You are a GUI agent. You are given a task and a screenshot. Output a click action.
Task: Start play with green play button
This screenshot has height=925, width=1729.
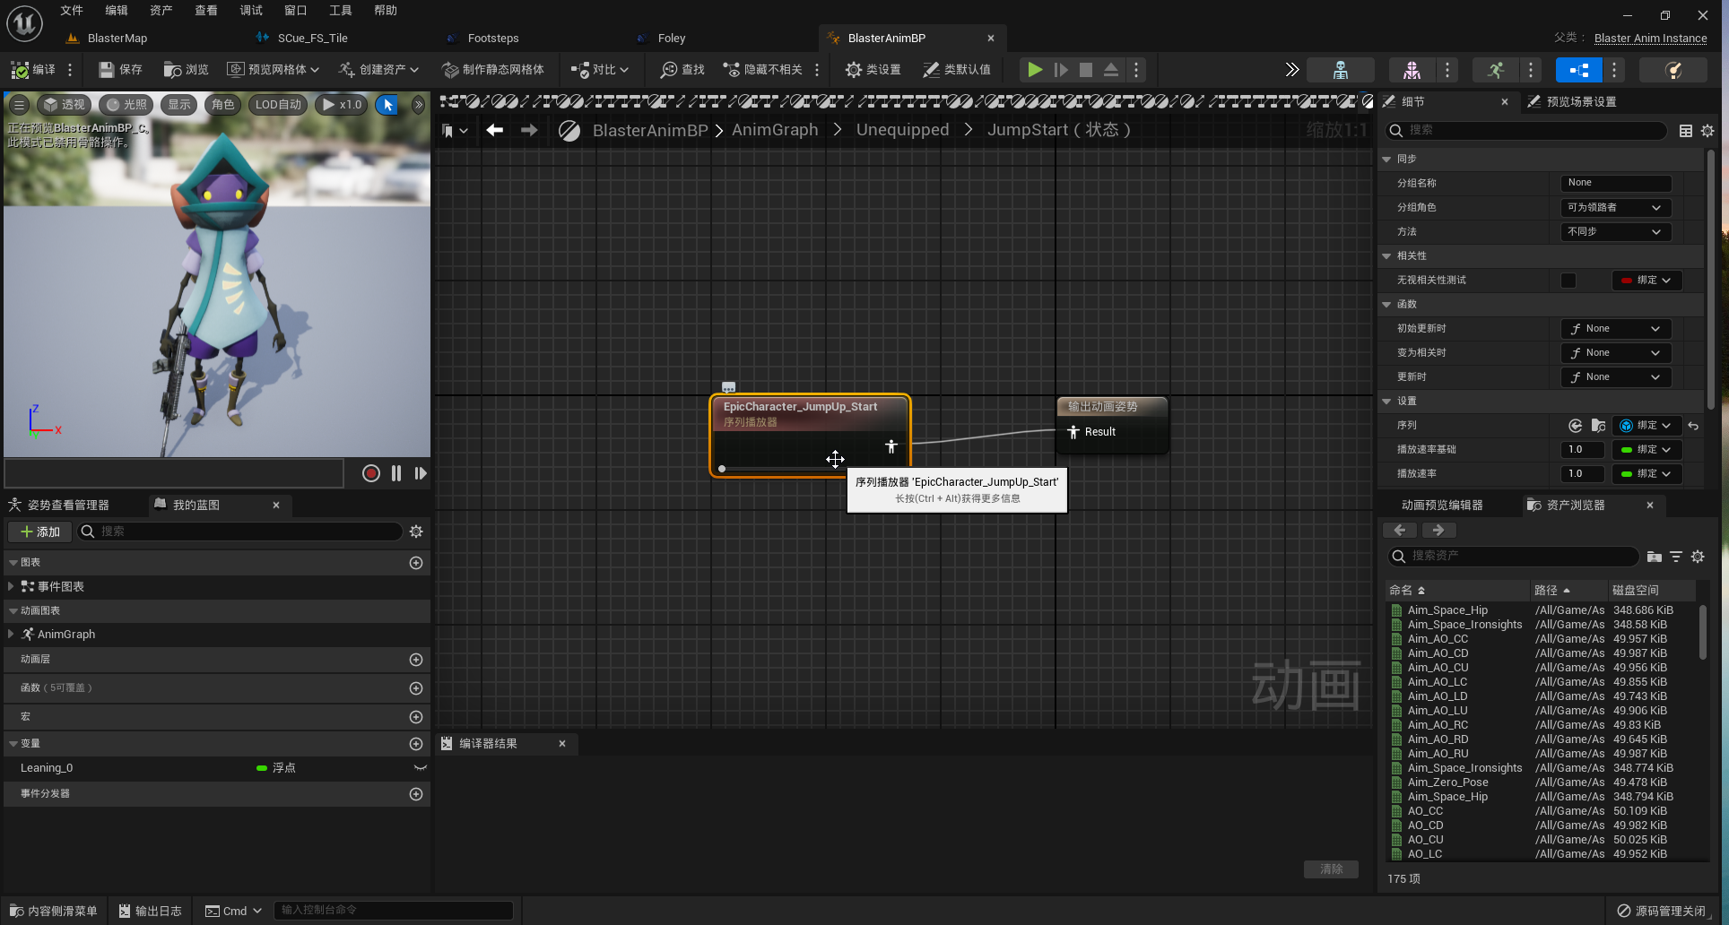pos(1035,69)
